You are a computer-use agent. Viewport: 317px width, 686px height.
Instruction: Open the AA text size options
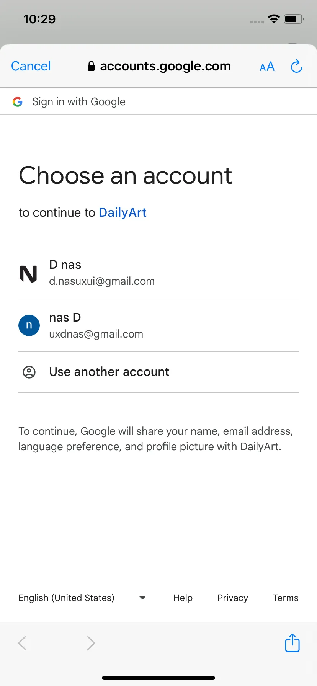[267, 67]
